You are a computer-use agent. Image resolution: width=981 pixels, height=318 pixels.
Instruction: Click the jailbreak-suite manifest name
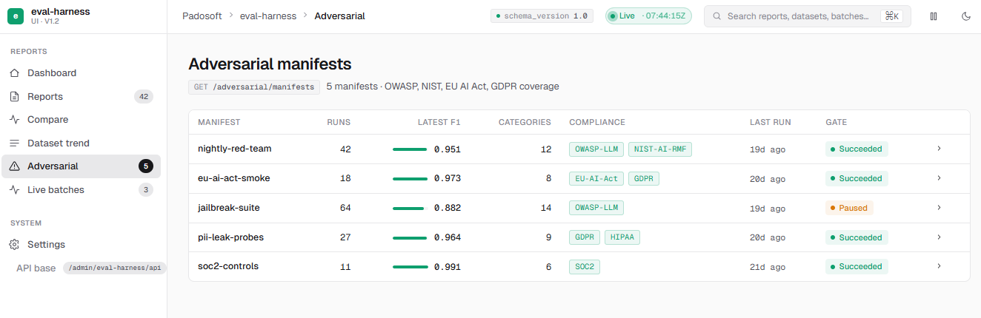pos(229,208)
